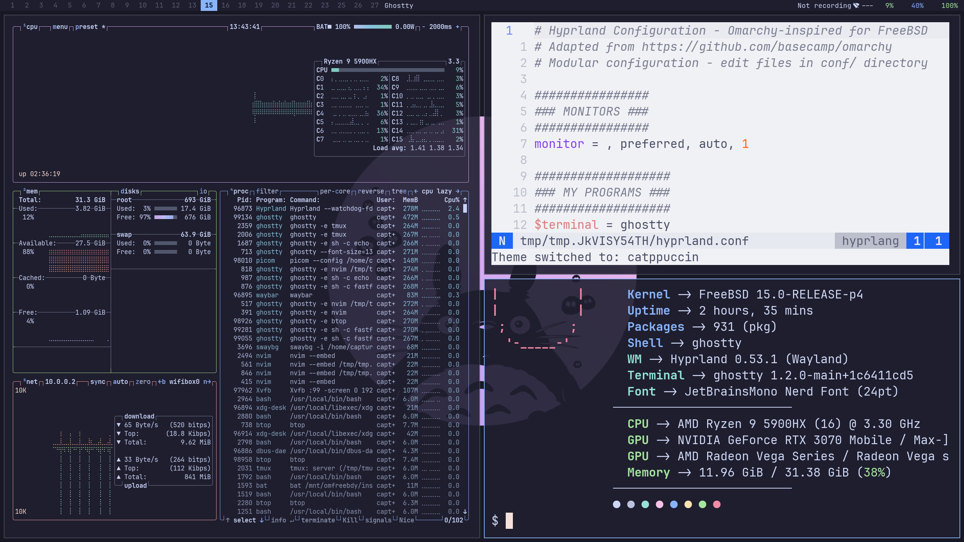The image size is (964, 542).
Task: Select highlighted workspace 15 in waybar
Action: [x=209, y=5]
